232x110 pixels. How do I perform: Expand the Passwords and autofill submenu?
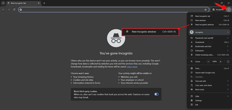(209, 38)
